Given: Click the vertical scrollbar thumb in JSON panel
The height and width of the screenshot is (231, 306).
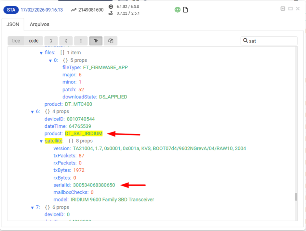Looking at the screenshot, I should (296, 197).
